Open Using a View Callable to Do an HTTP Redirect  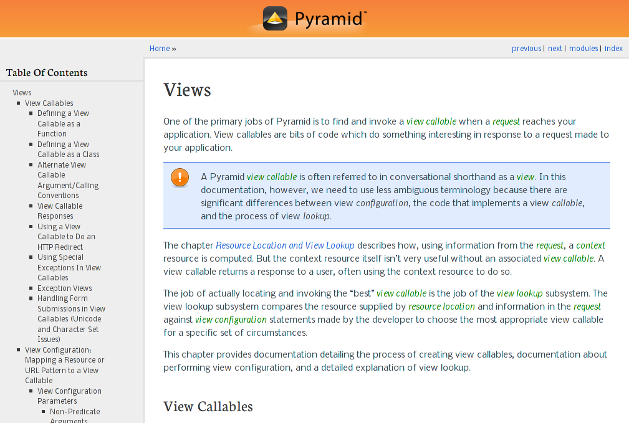point(66,237)
